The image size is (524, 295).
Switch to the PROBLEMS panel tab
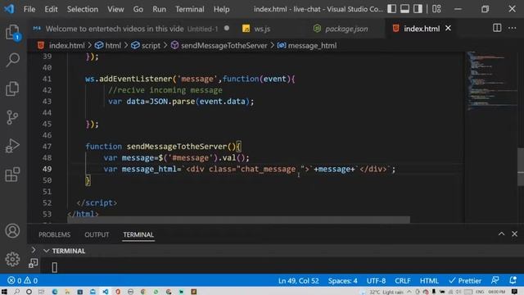coord(55,234)
